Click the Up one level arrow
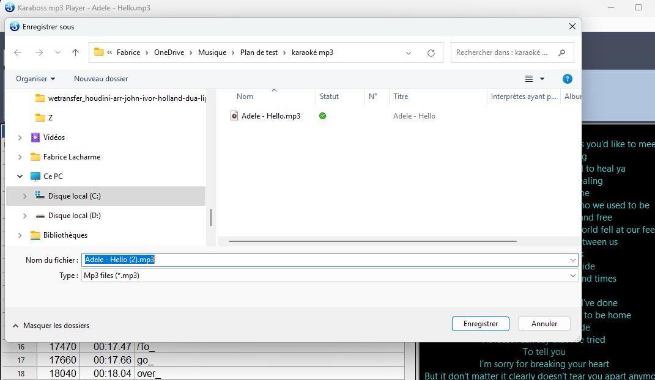Image resolution: width=655 pixels, height=380 pixels. (75, 53)
